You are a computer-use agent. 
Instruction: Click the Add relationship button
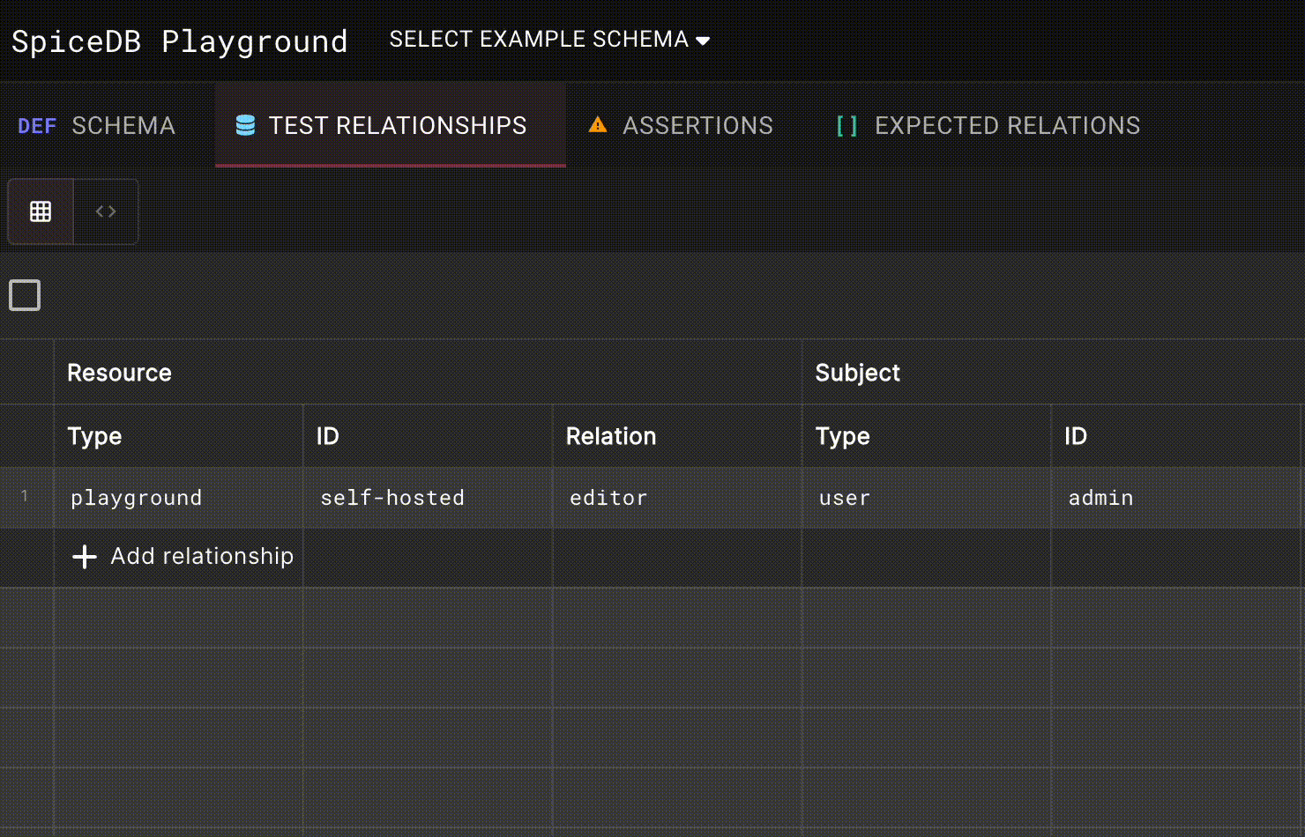(x=180, y=556)
